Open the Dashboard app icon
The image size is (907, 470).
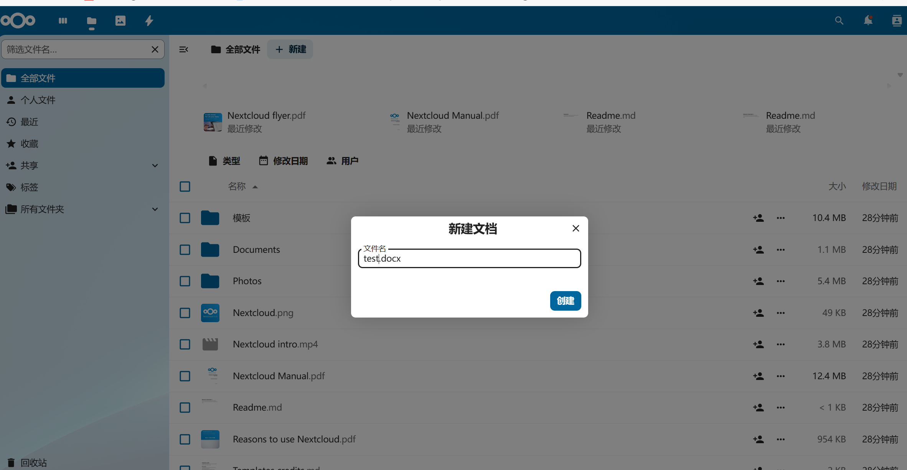click(63, 21)
